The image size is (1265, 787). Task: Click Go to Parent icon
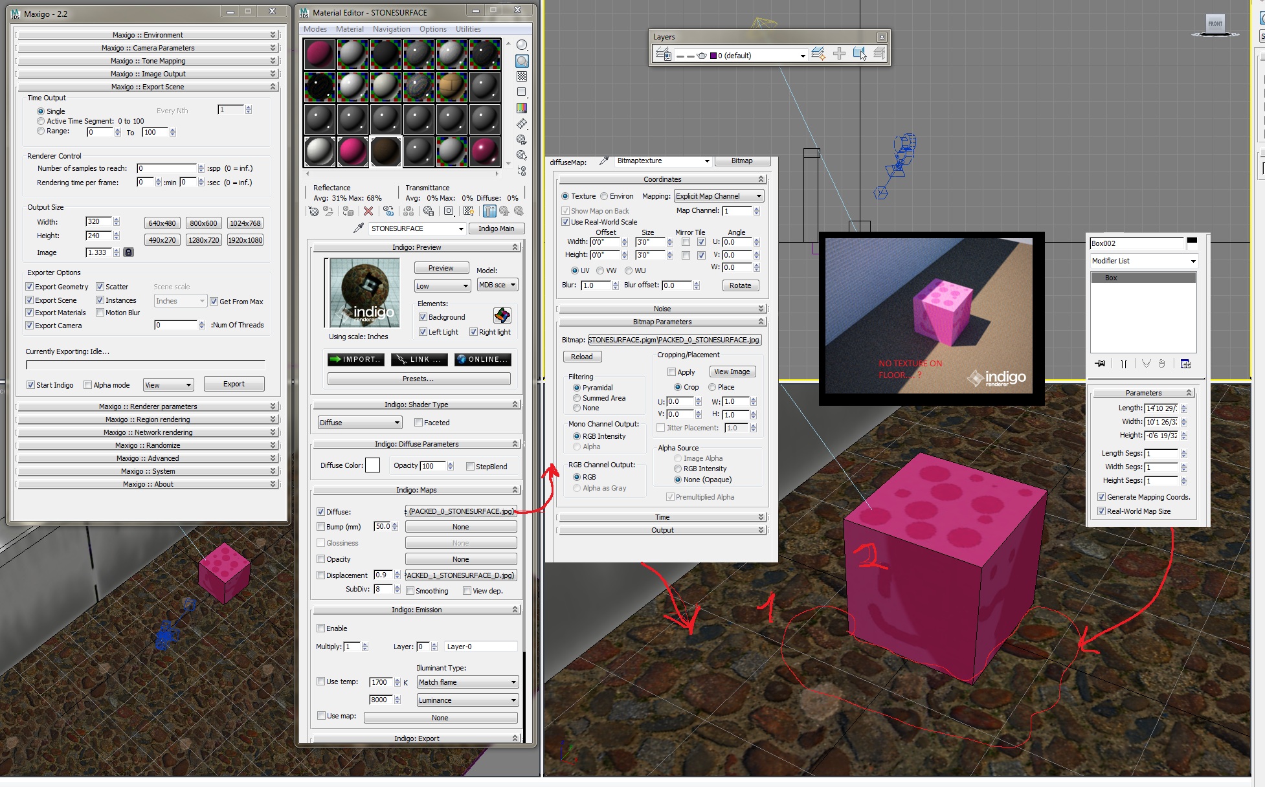tap(504, 211)
